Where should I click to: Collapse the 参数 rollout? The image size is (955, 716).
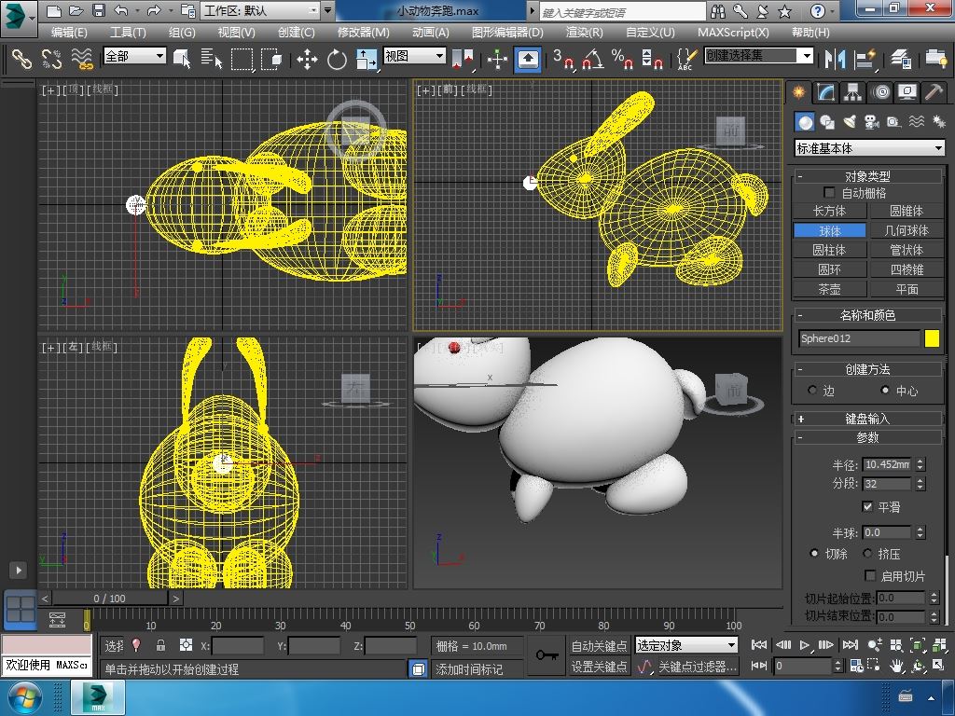[867, 437]
